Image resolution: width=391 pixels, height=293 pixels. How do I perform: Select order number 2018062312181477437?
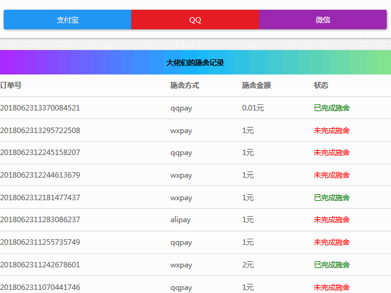pyautogui.click(x=40, y=198)
